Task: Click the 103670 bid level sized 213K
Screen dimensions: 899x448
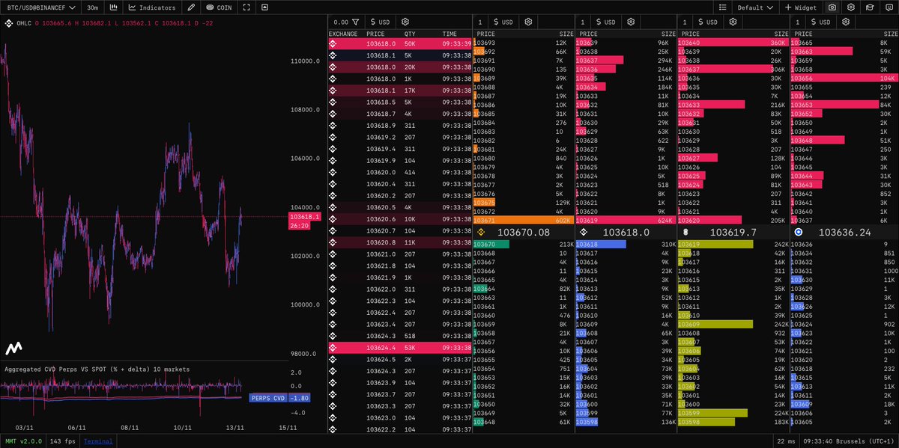Action: point(523,244)
